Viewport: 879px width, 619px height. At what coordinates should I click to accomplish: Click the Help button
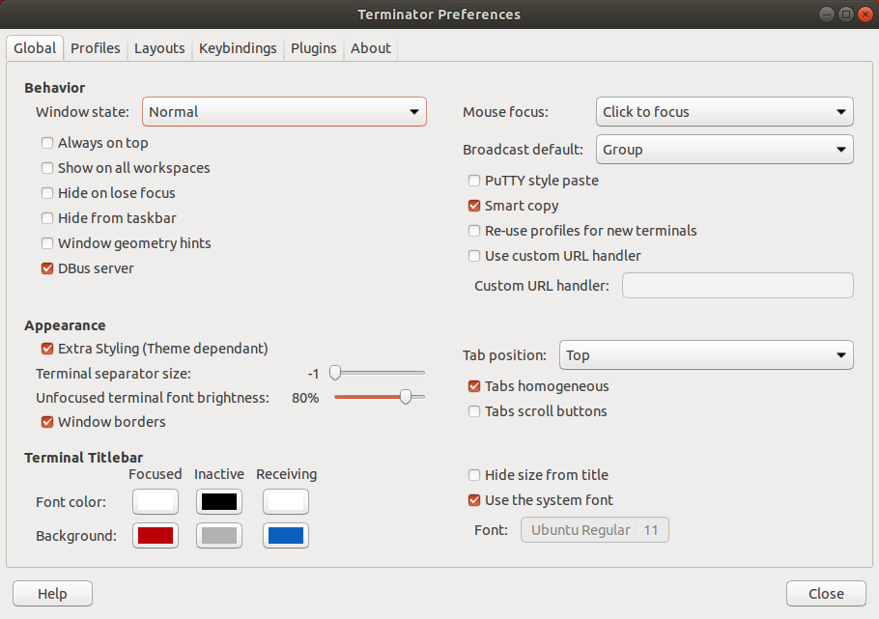pyautogui.click(x=53, y=593)
